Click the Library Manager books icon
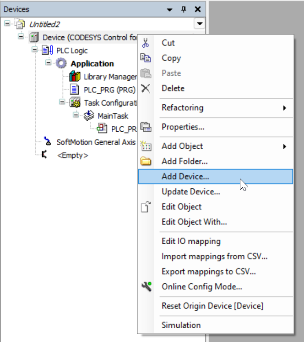 pyautogui.click(x=75, y=76)
